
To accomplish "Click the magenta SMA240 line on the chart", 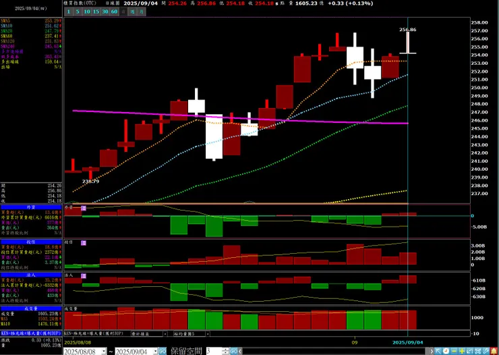I will 240,118.
